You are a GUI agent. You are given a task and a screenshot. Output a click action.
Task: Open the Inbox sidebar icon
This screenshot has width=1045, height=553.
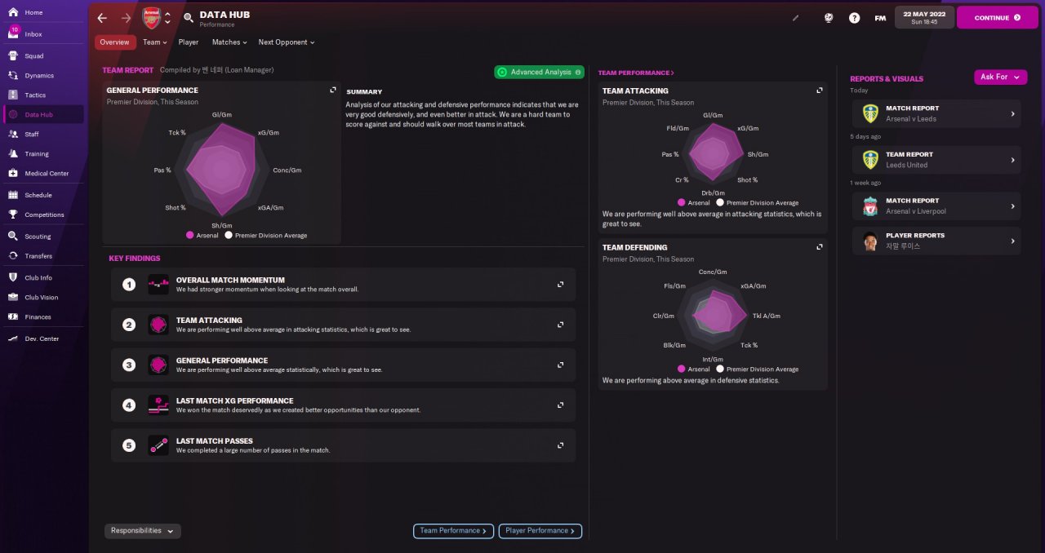point(13,35)
